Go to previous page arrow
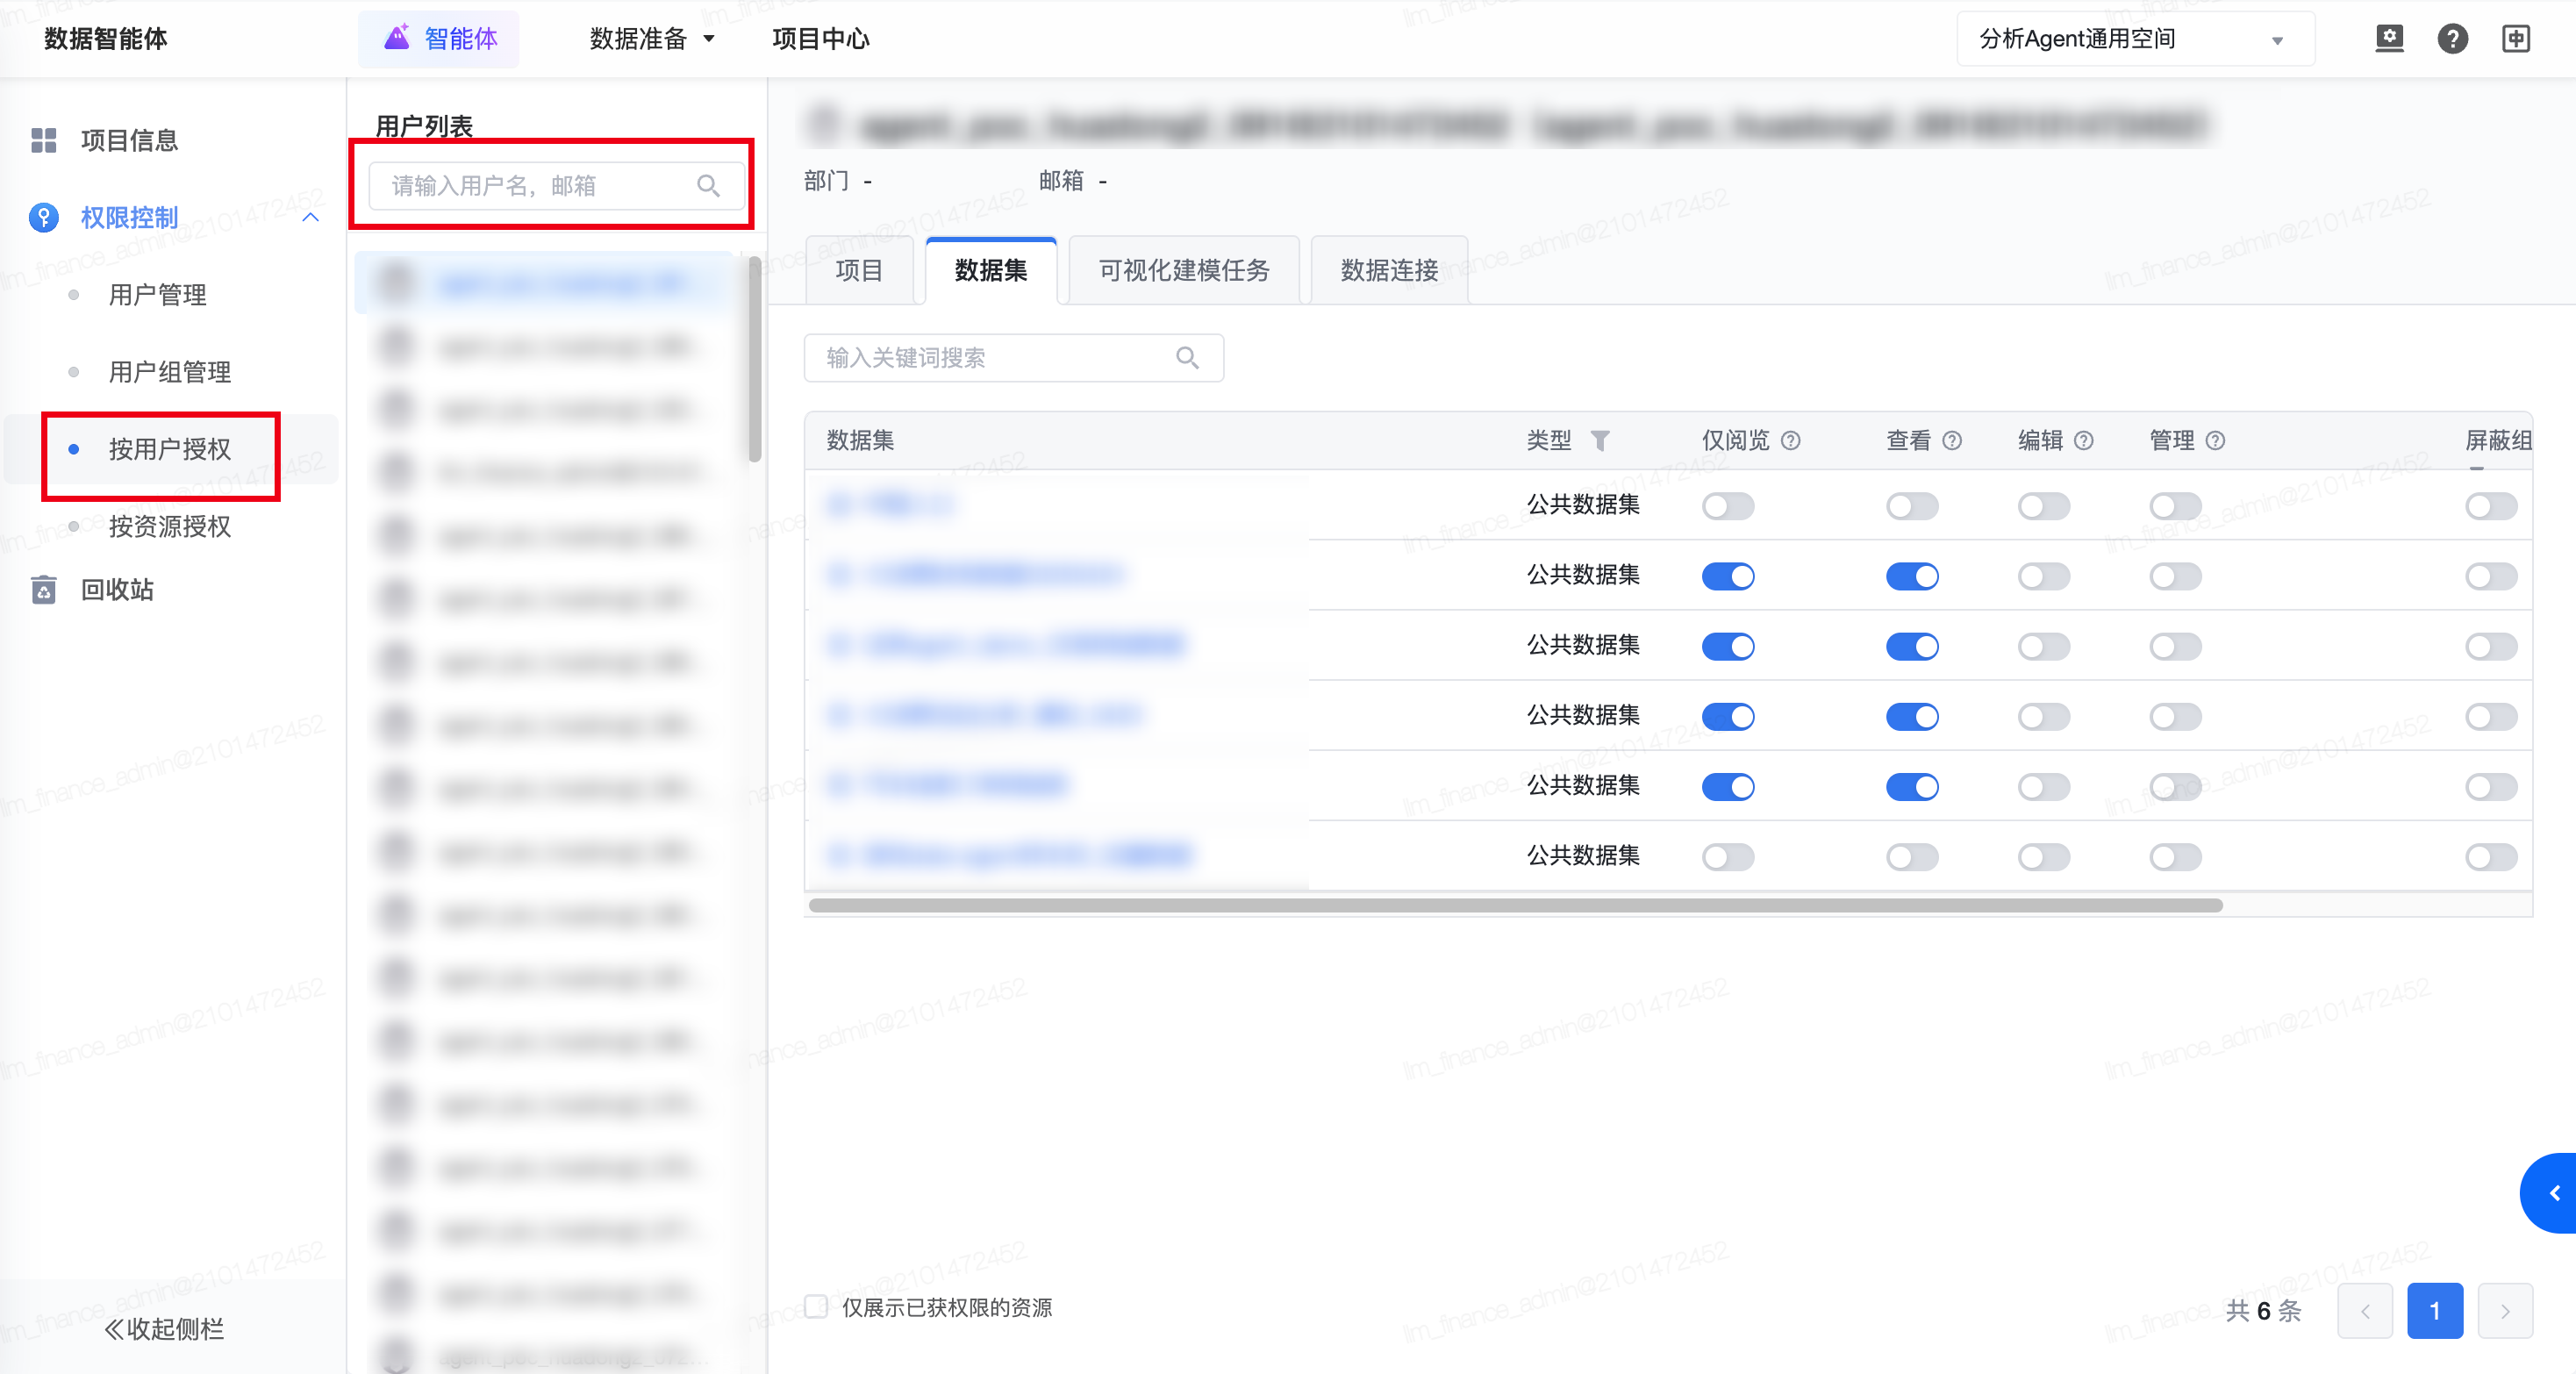 tap(2365, 1311)
